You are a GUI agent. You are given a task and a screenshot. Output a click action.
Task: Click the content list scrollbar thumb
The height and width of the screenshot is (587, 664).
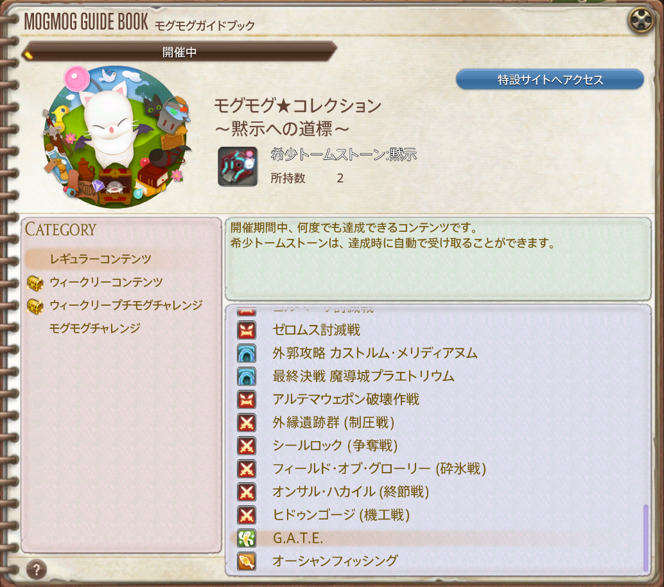pos(645,538)
